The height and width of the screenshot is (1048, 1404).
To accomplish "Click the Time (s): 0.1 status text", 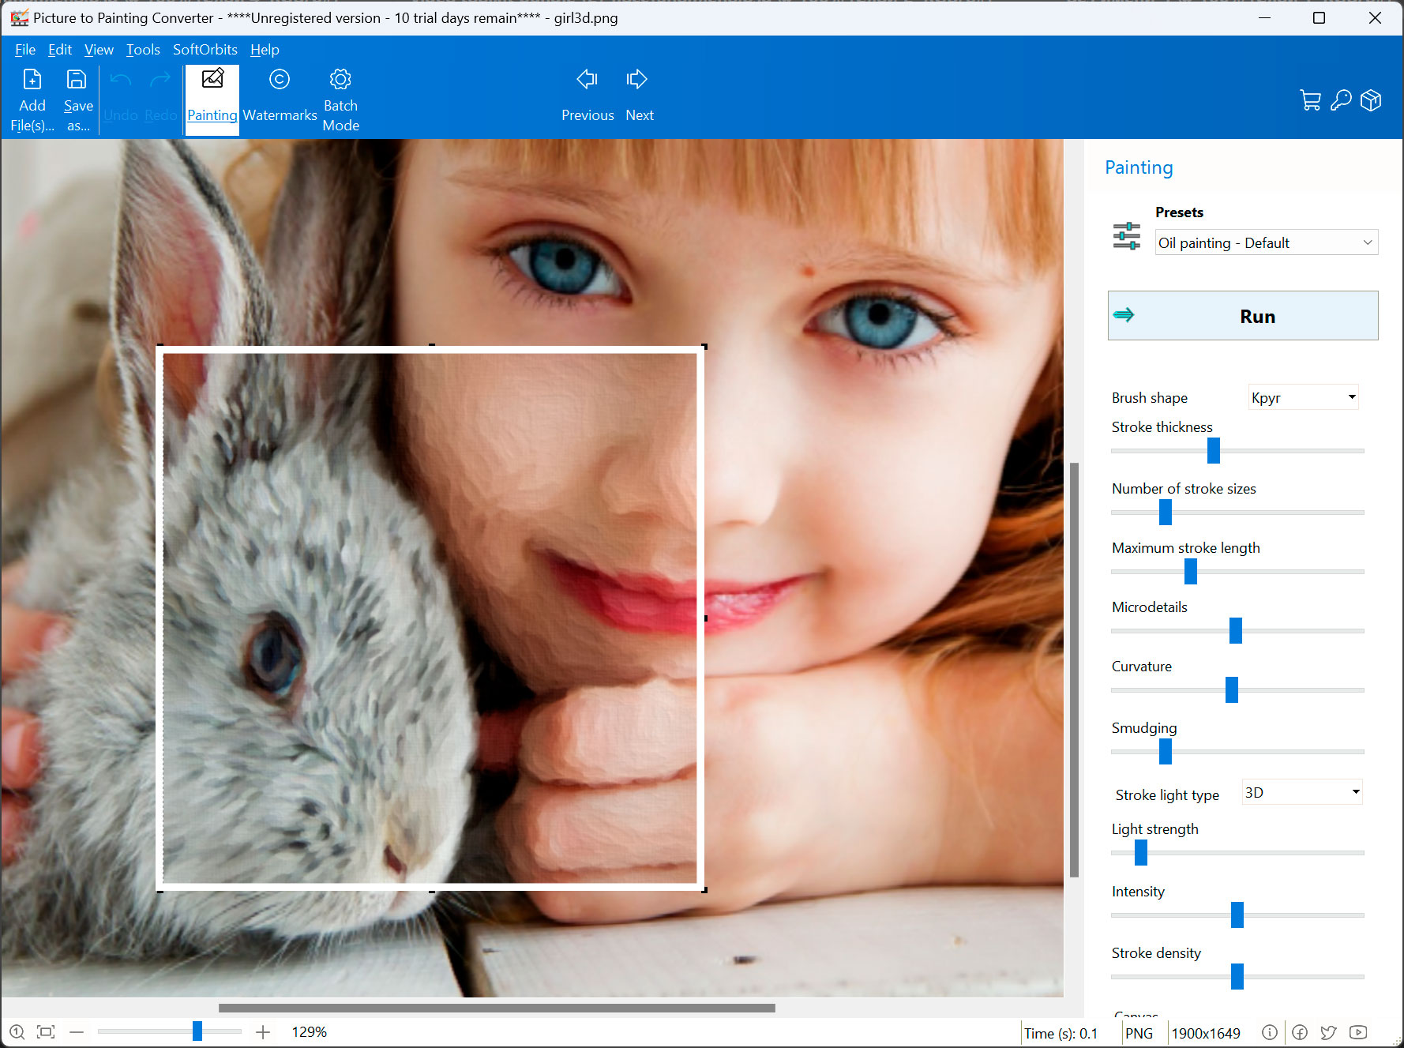I will (1061, 1033).
